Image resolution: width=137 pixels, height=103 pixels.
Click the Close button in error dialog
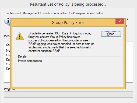(x=111, y=34)
